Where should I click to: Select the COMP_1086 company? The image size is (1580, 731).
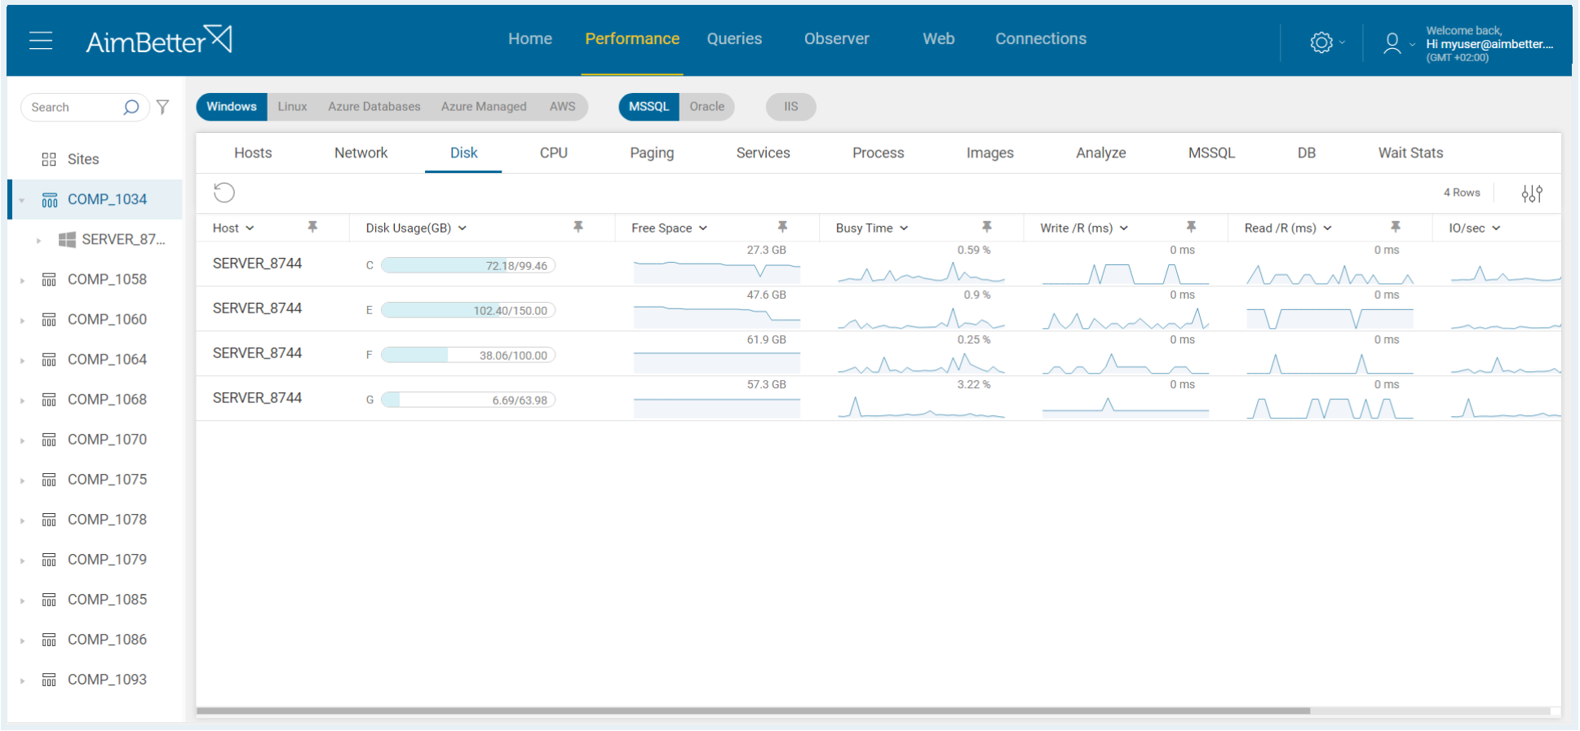coord(107,640)
